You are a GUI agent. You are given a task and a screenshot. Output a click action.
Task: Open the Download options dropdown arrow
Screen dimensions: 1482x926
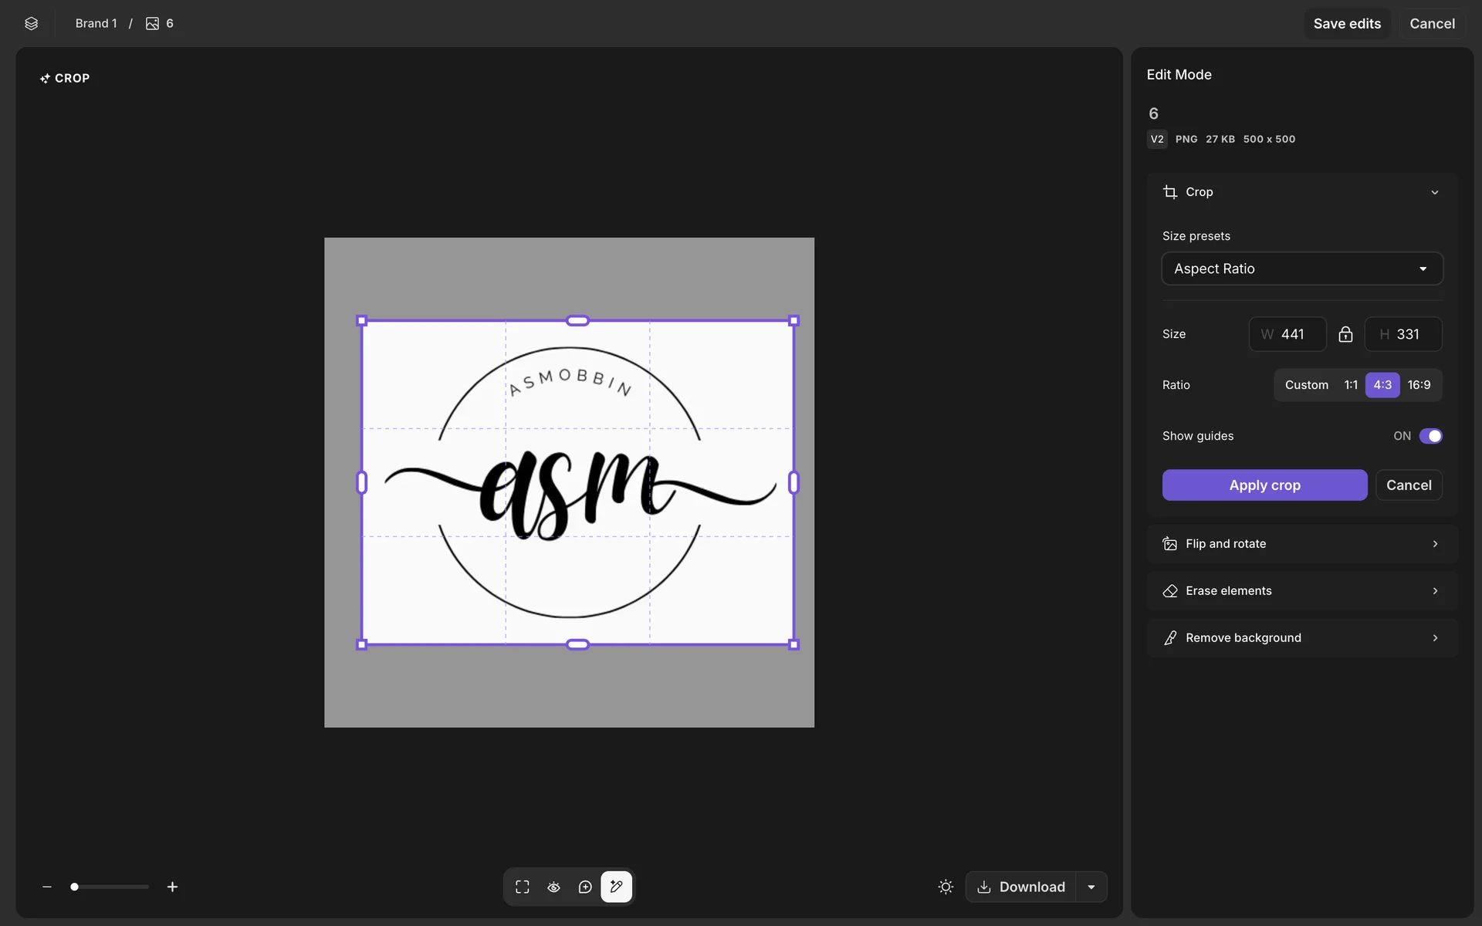[1091, 887]
